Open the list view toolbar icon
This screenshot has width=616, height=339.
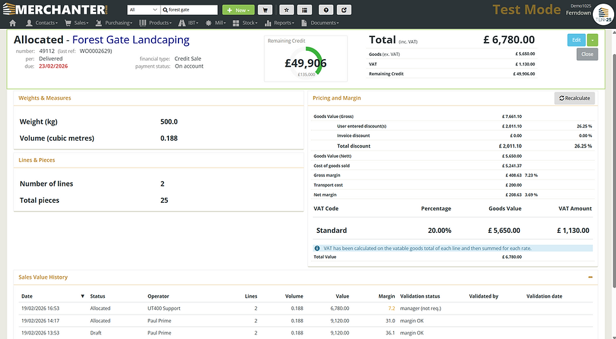304,10
